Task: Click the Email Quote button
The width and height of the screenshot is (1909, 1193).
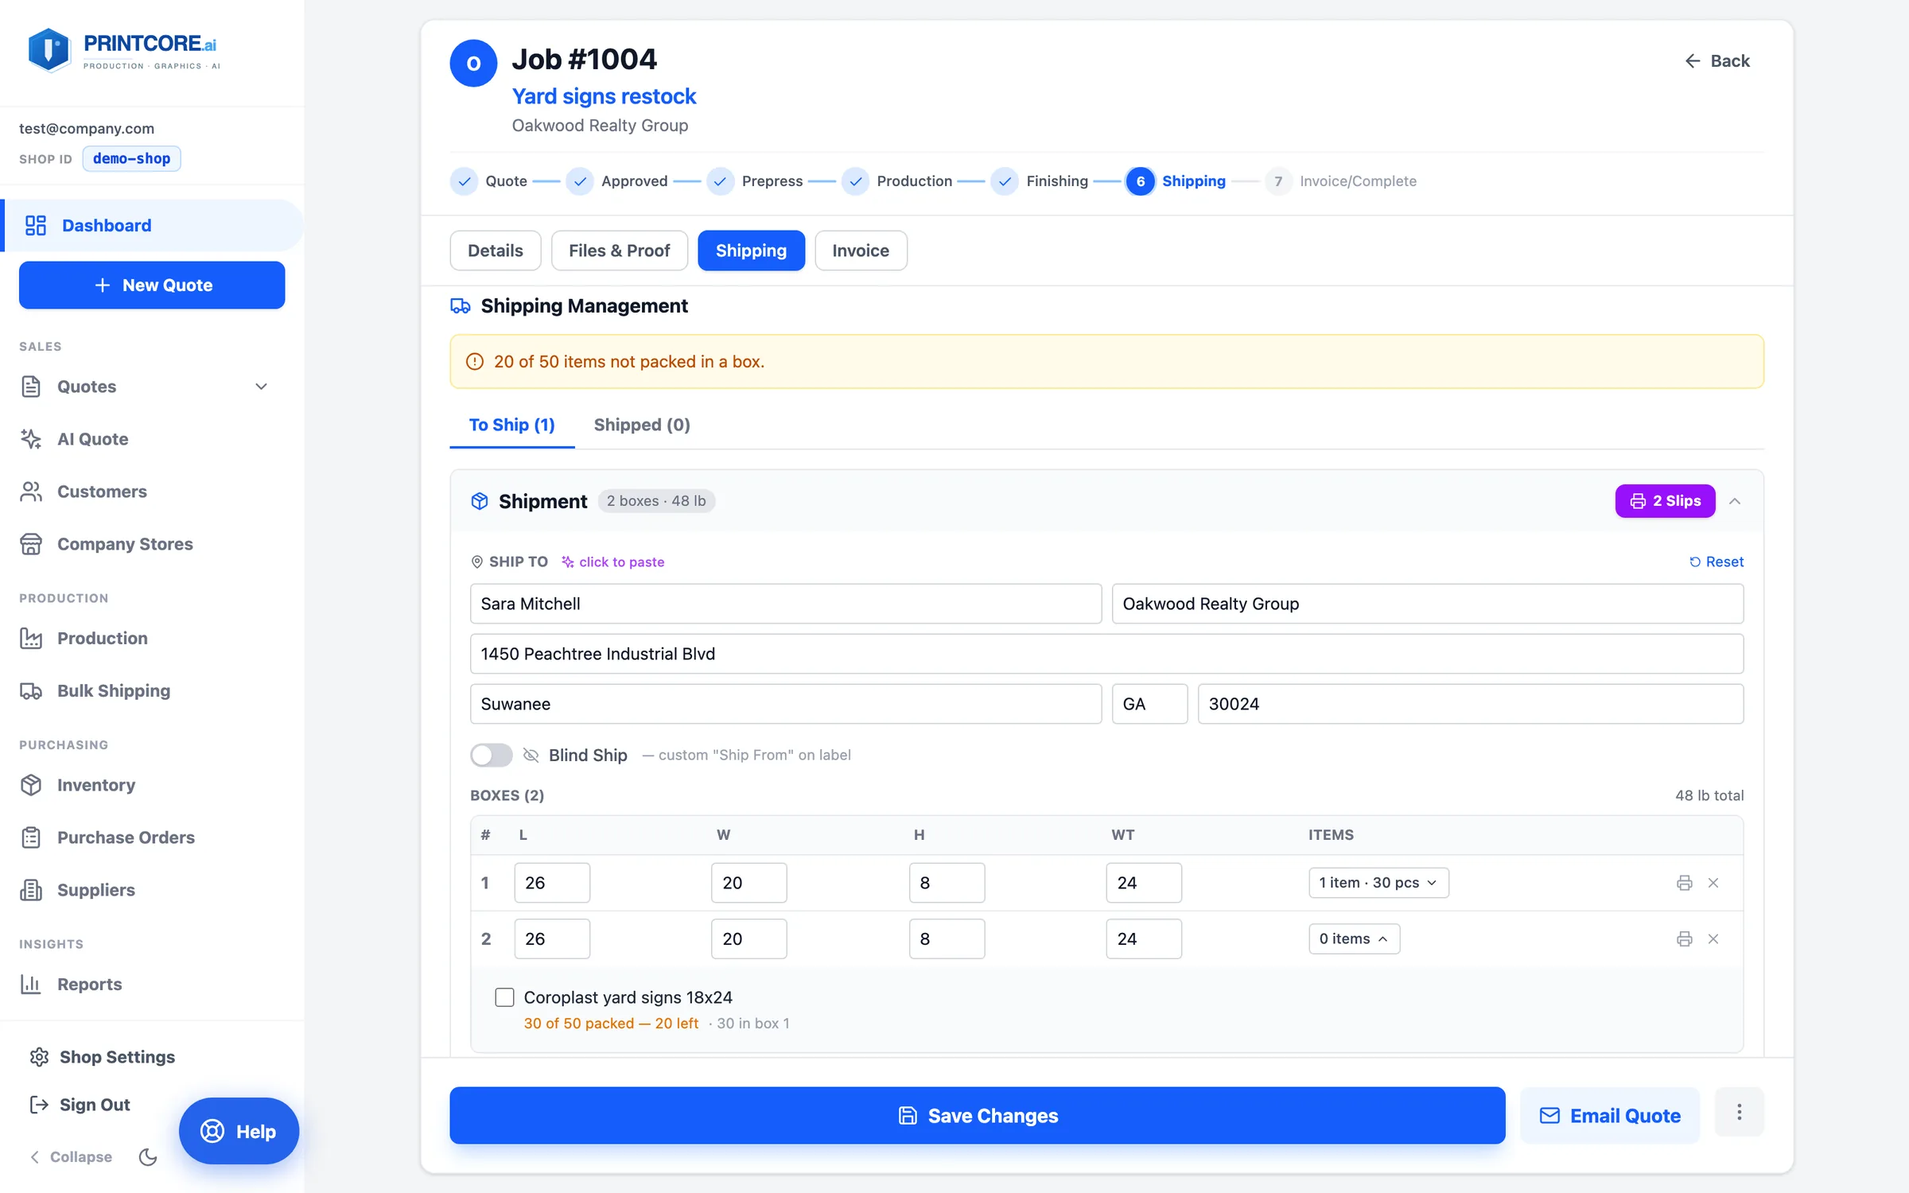Action: tap(1609, 1115)
